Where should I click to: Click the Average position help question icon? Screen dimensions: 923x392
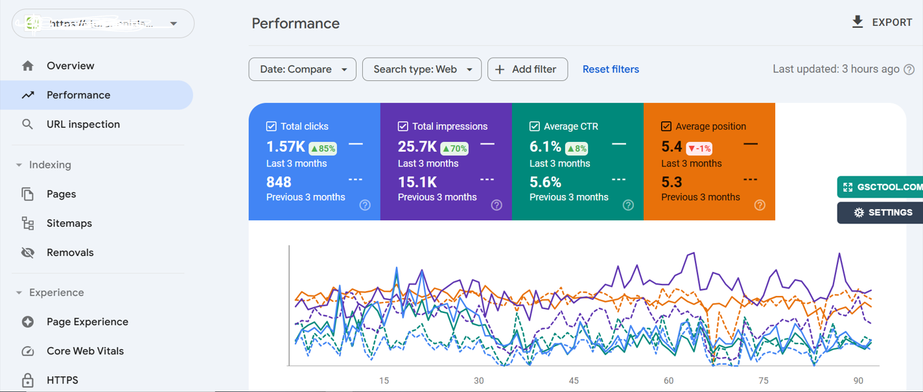(760, 205)
